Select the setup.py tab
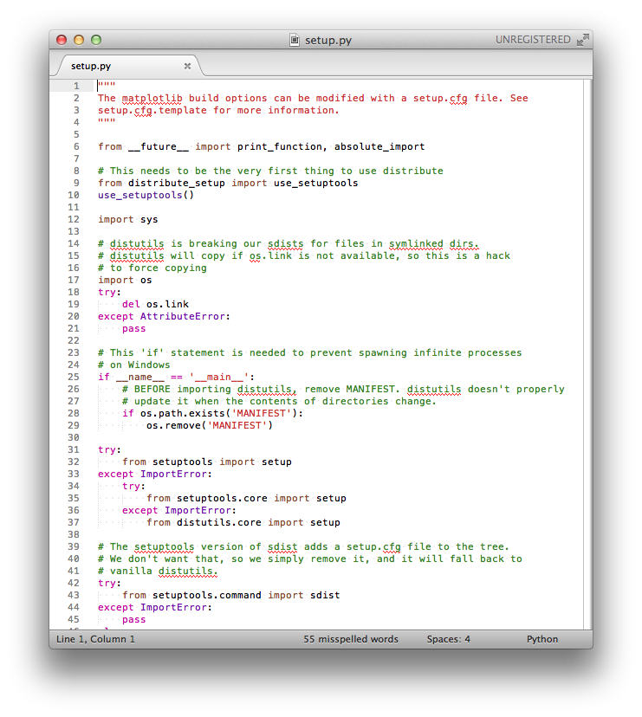The height and width of the screenshot is (717, 642). pos(128,66)
